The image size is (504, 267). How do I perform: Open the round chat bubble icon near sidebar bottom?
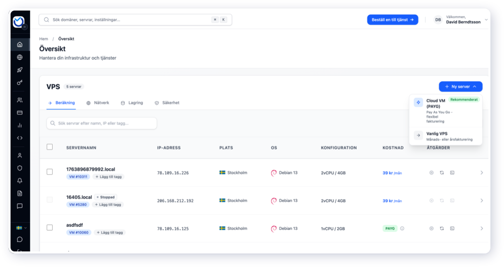point(20,239)
